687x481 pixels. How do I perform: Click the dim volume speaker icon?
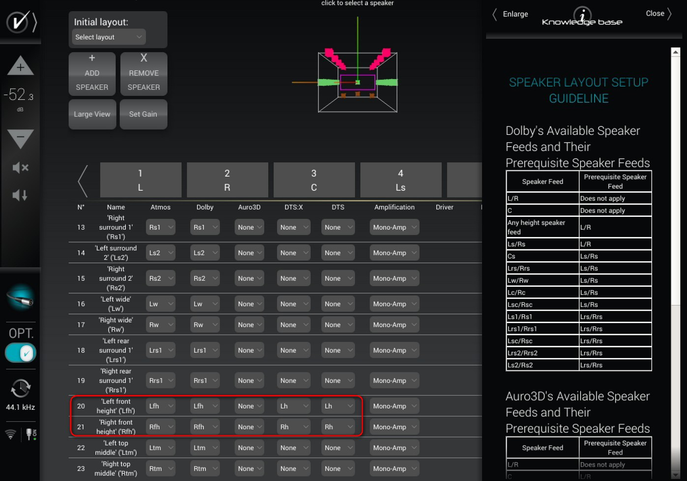click(x=20, y=195)
